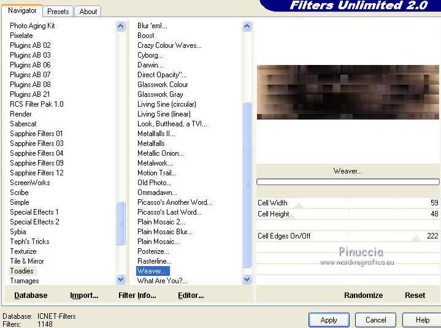Image resolution: width=441 pixels, height=328 pixels.
Task: Click the filter list scroll up arrow
Action: pos(247,26)
